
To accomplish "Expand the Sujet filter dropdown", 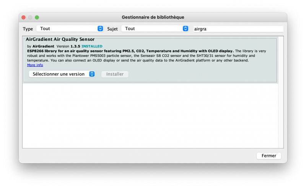I will coord(155,29).
